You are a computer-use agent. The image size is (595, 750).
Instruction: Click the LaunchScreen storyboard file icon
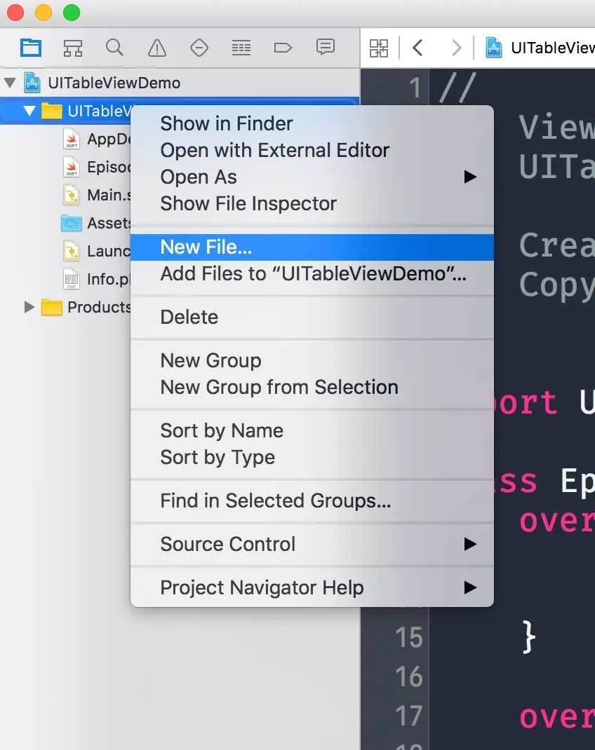pyautogui.click(x=72, y=251)
